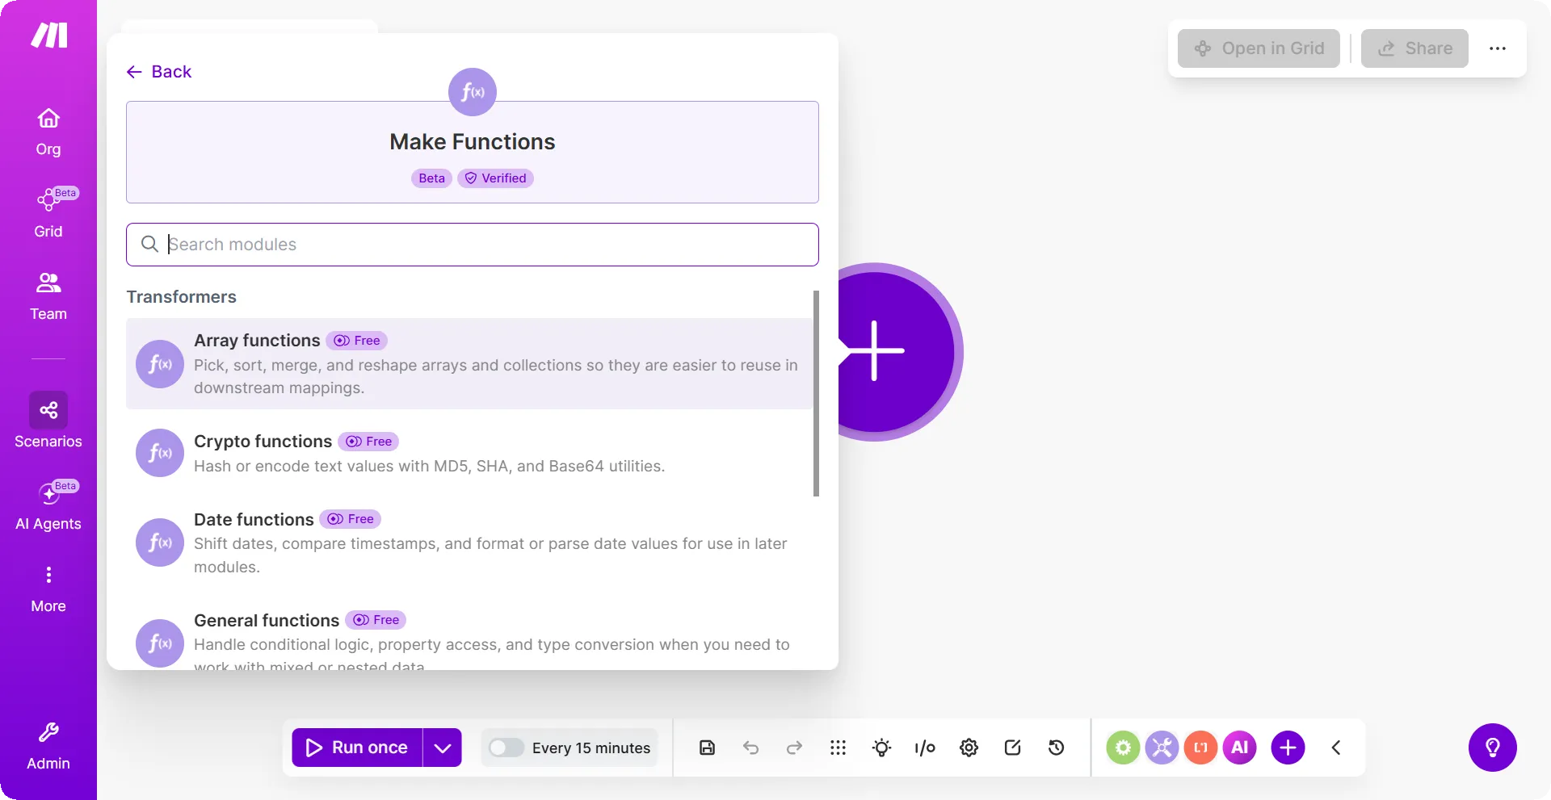Click Run once
The width and height of the screenshot is (1551, 800).
click(357, 748)
